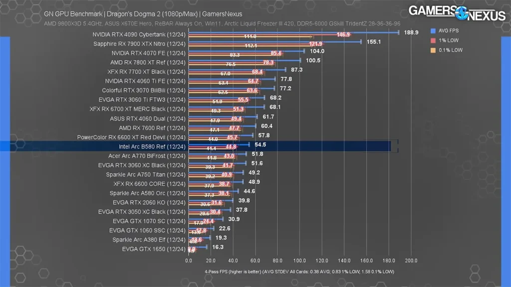Click the RTX 3060 Ti average value "68.2"
Image resolution: width=511 pixels, height=287 pixels.
[275, 98]
